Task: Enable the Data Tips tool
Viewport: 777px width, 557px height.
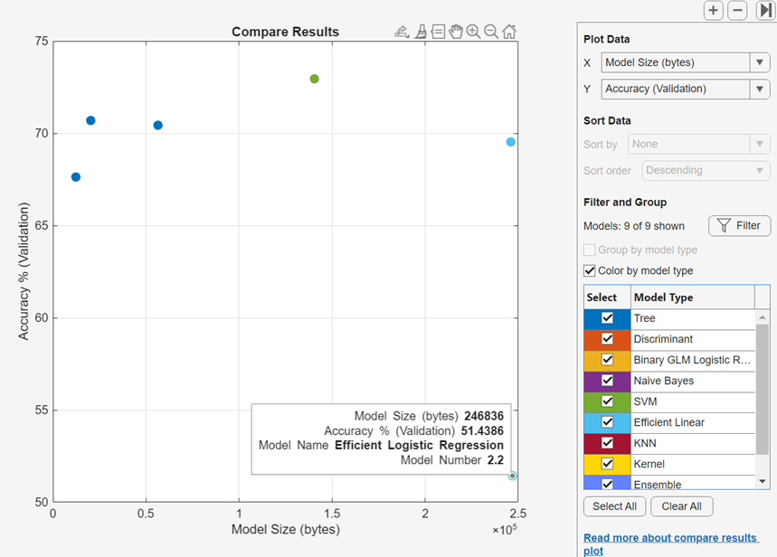Action: pyautogui.click(x=439, y=31)
